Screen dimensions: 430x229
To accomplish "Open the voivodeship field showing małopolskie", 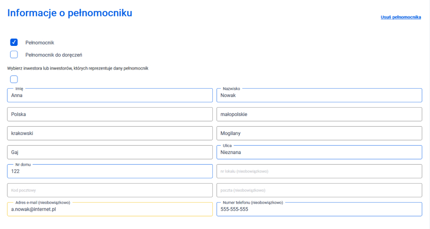I will pos(319,114).
